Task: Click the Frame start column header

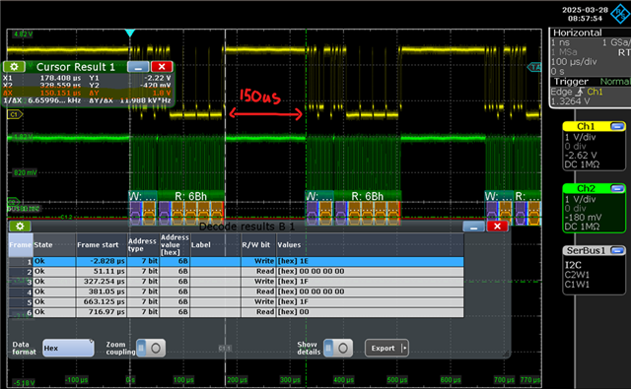Action: (102, 245)
